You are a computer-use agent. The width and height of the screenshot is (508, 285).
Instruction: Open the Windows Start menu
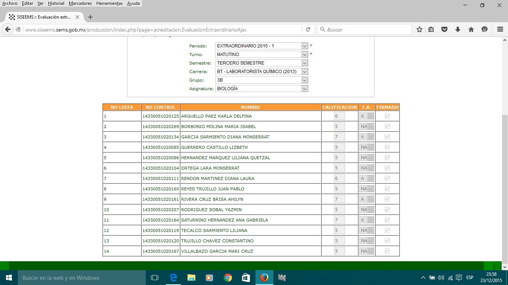point(9,278)
